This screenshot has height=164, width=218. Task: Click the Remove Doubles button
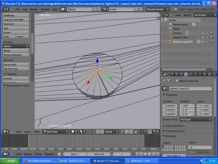[16, 55]
